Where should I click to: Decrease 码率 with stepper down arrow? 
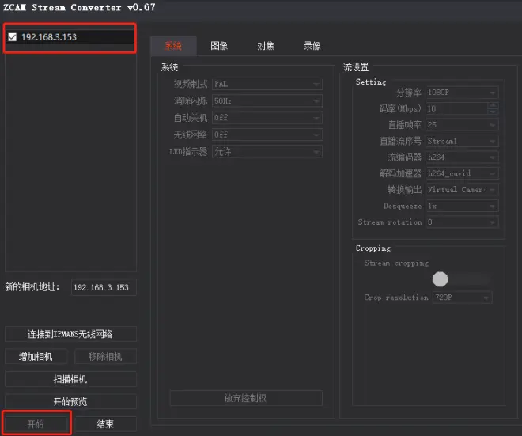pyautogui.click(x=493, y=112)
